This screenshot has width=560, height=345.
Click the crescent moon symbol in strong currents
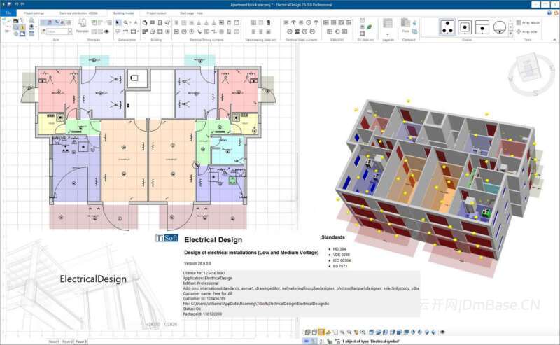[199, 31]
